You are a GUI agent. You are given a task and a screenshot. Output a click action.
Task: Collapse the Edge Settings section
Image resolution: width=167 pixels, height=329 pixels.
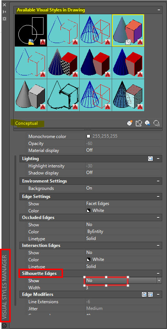tap(158, 197)
